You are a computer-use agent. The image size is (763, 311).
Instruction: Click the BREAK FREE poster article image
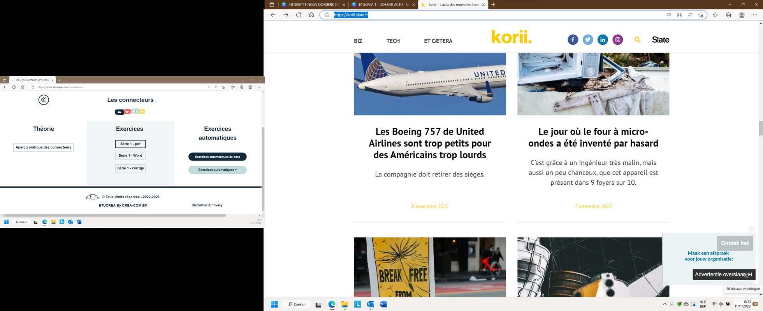[430, 267]
